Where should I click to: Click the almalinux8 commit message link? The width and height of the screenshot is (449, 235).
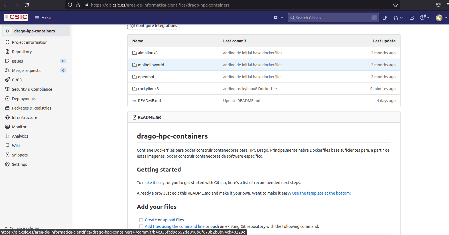tap(253, 53)
